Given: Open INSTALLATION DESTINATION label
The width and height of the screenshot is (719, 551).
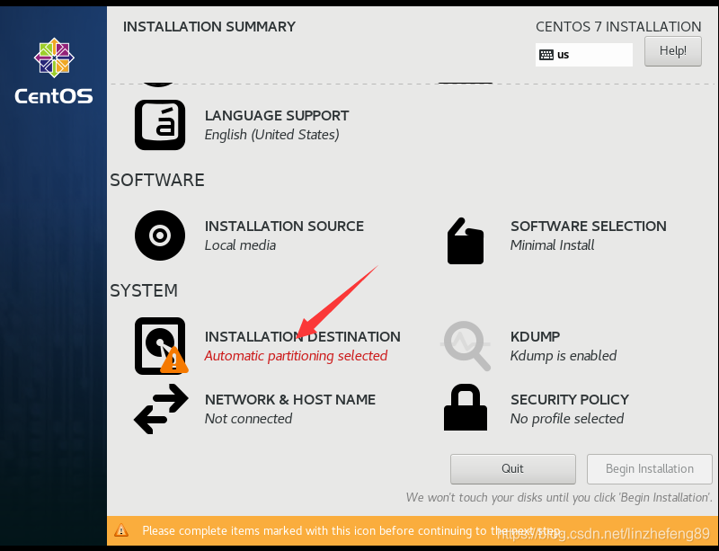Looking at the screenshot, I should click(x=302, y=337).
